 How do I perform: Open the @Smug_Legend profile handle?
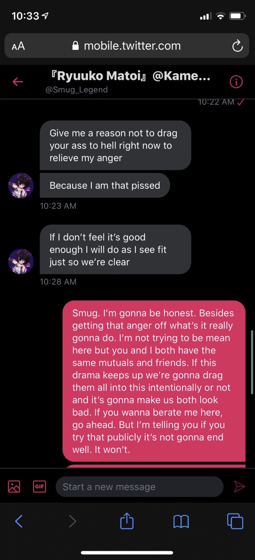77,89
